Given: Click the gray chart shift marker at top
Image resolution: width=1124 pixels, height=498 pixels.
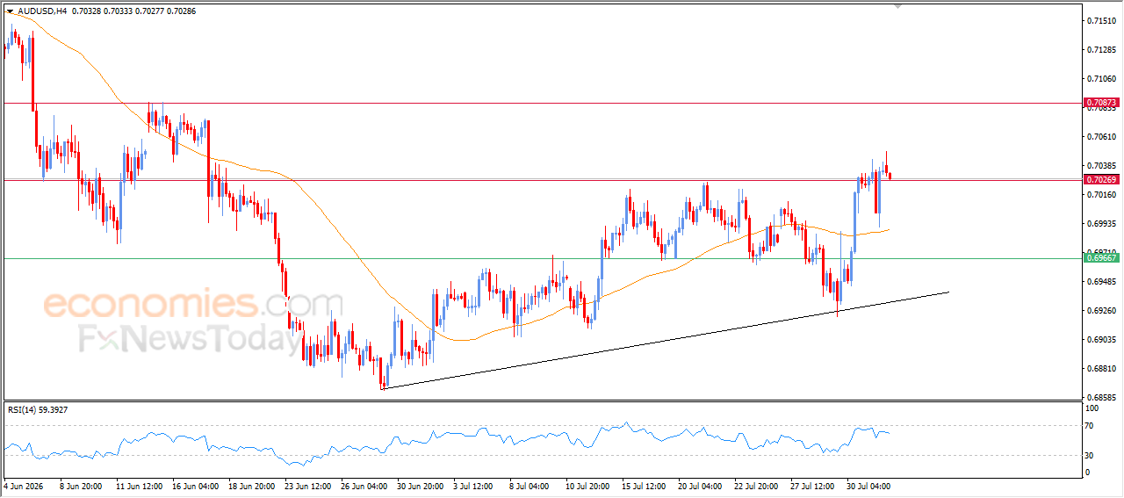Looking at the screenshot, I should [897, 6].
